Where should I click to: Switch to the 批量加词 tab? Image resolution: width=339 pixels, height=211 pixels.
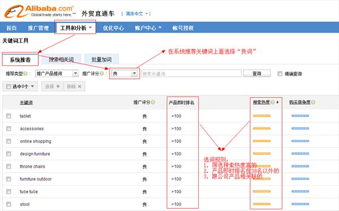pyautogui.click(x=101, y=59)
